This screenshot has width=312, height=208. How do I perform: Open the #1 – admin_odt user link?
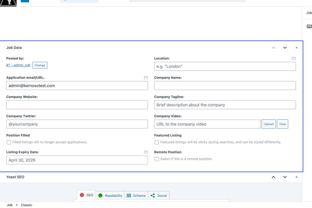pos(18,65)
